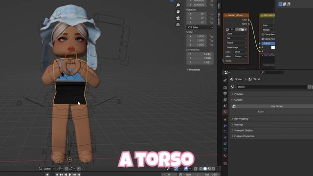Open Straight alpha mode dropdown
Viewport: 313px width, 176px height.
point(240,57)
